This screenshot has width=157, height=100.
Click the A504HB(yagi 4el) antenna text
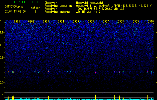[88, 12]
